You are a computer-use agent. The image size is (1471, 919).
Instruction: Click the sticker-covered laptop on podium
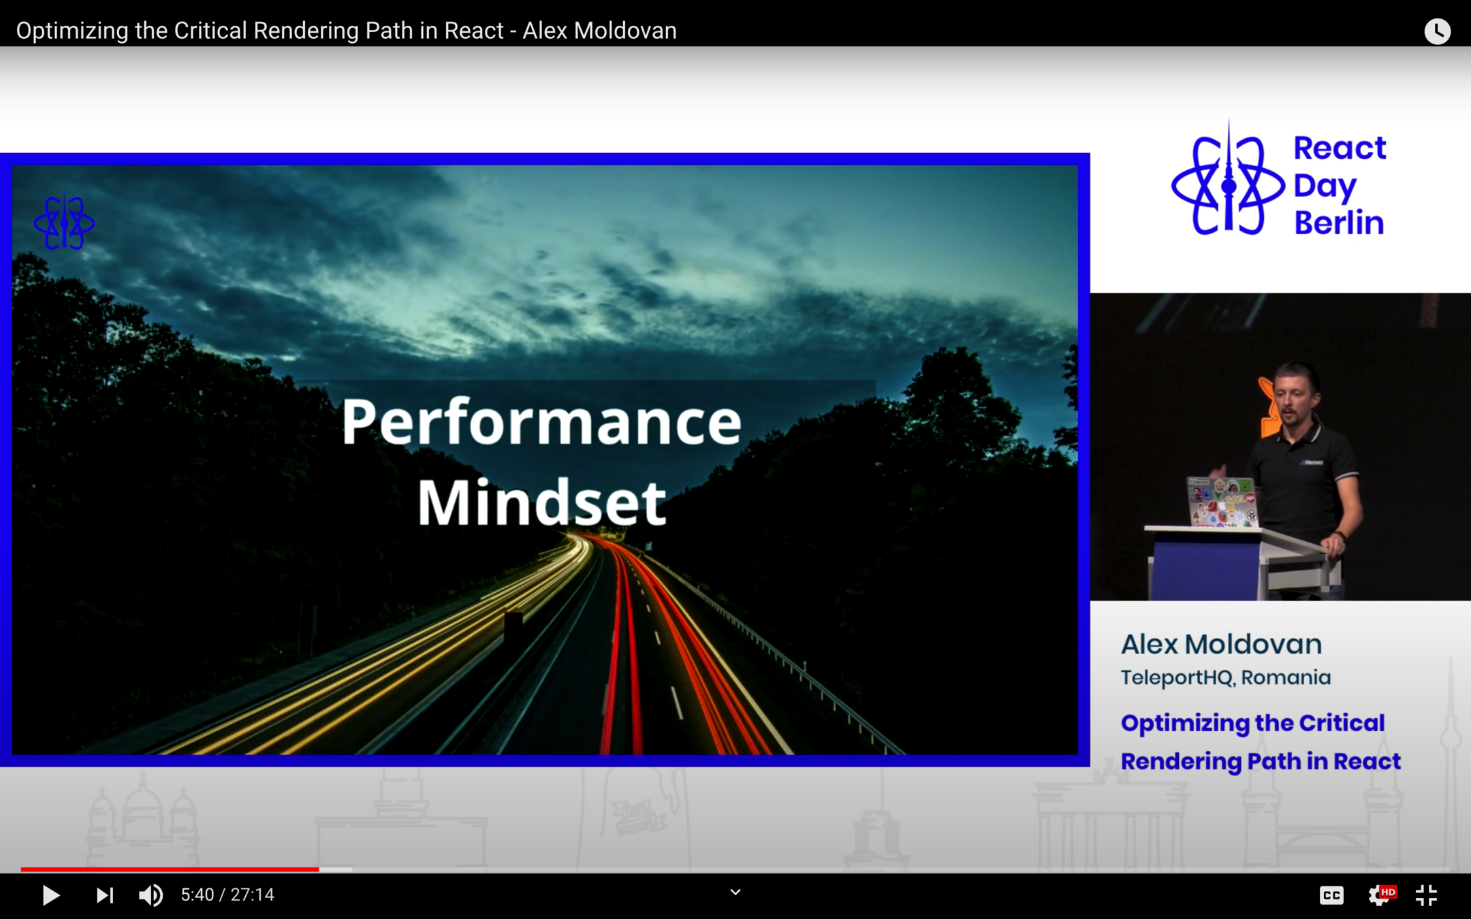(1222, 502)
